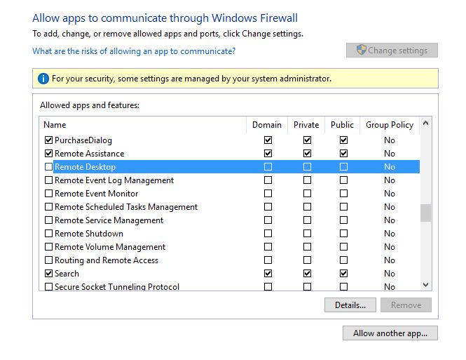The image size is (466, 360).
Task: Enable Remote Shutdown name checkbox
Action: (x=48, y=233)
